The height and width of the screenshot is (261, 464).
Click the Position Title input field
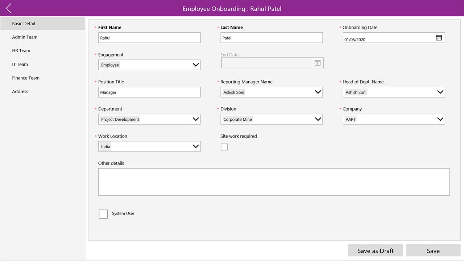click(149, 92)
